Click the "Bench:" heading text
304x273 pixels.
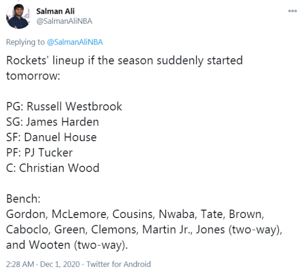(23, 199)
